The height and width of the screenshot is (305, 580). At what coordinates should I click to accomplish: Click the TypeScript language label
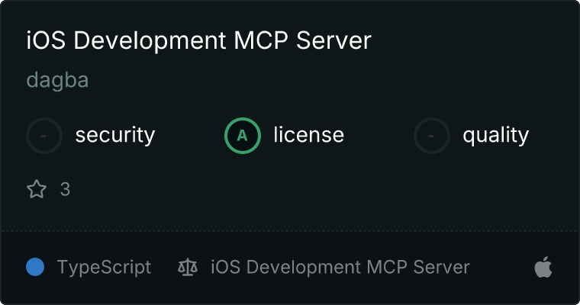(x=104, y=268)
